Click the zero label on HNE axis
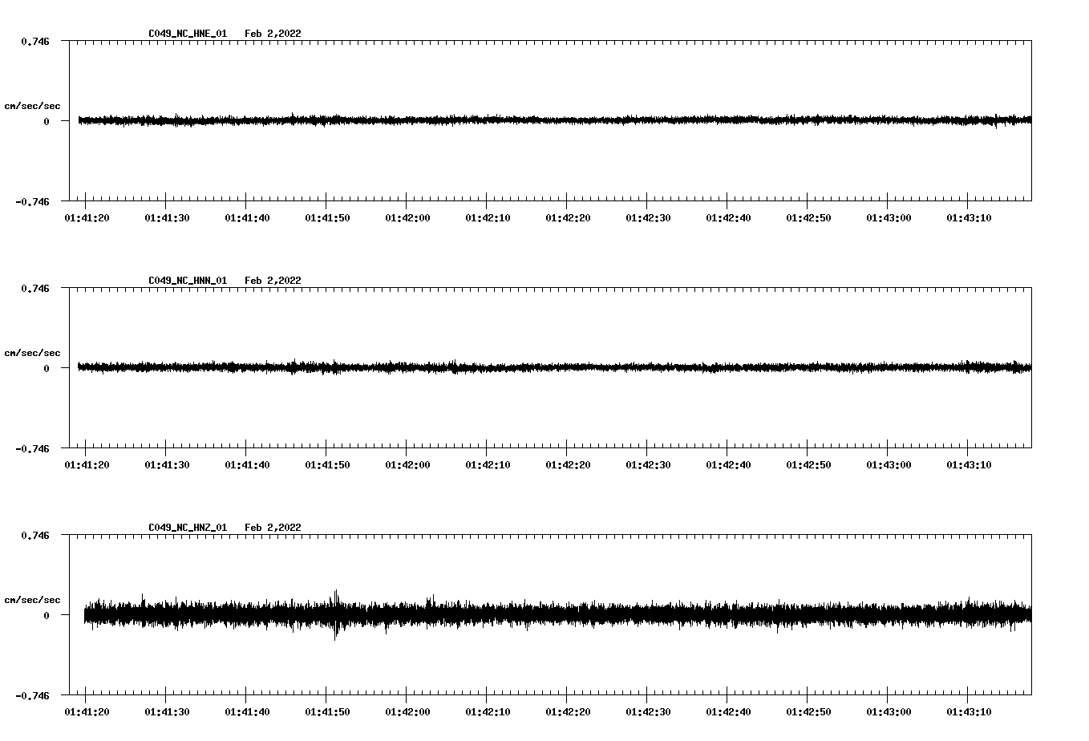This screenshot has width=1089, height=741. click(47, 122)
